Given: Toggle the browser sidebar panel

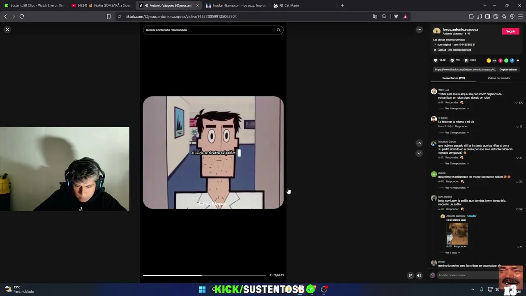Looking at the screenshot, I should pos(487,16).
